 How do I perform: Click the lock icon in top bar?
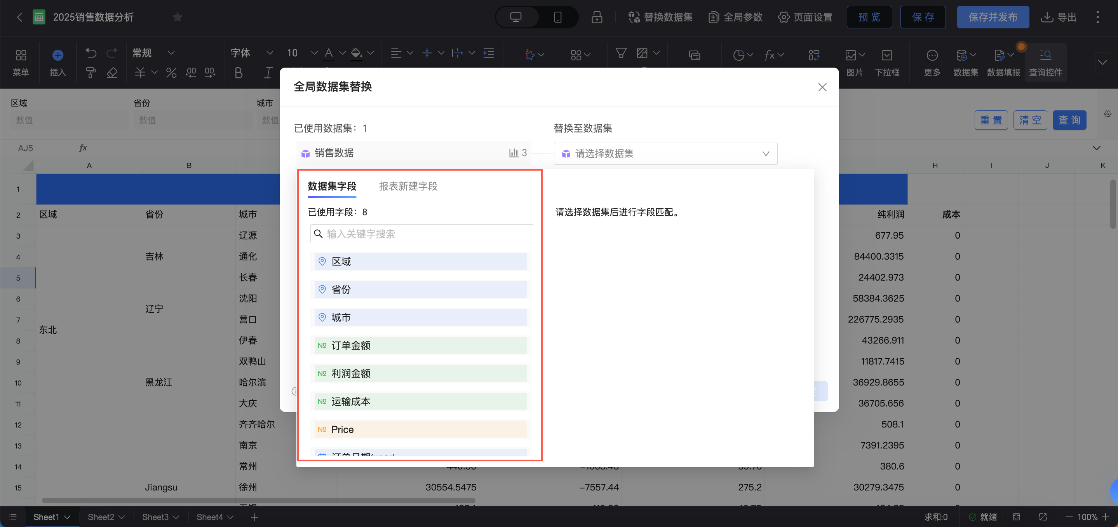[x=597, y=17]
